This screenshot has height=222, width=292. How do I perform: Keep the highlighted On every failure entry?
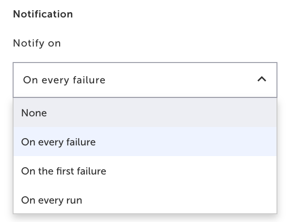[58, 142]
